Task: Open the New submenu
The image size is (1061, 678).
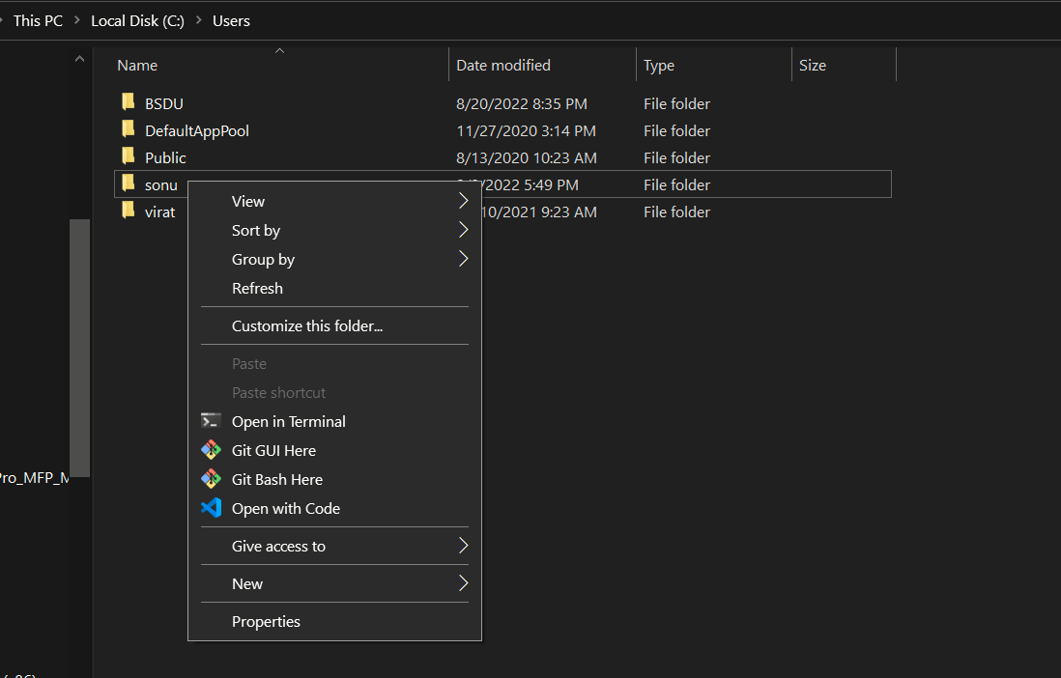Action: (x=247, y=583)
